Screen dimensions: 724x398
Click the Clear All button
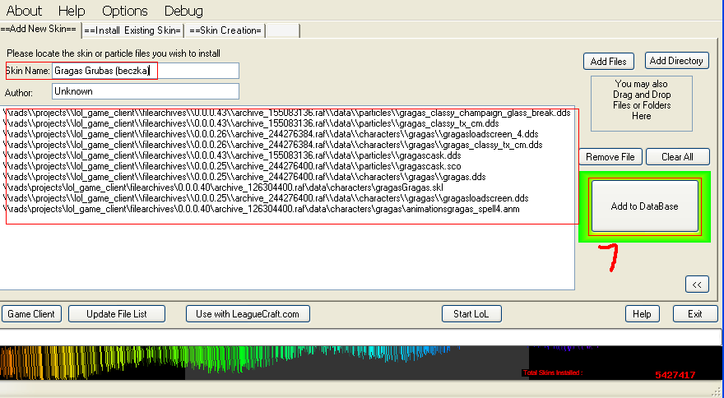[677, 157]
